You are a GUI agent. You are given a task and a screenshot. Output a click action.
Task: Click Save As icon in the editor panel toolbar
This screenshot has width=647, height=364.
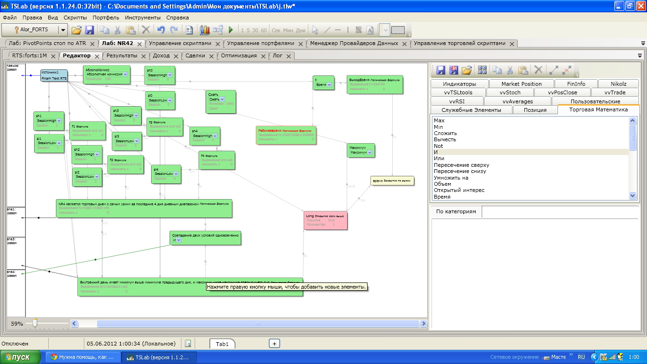click(454, 70)
